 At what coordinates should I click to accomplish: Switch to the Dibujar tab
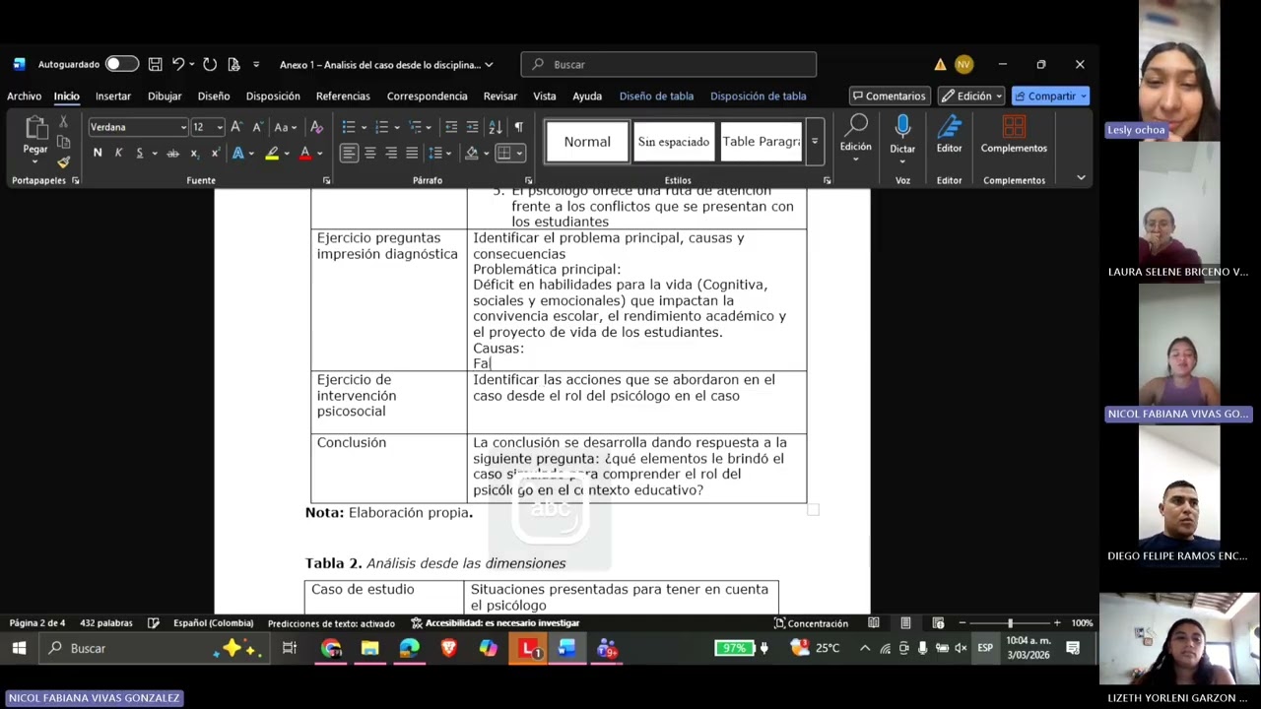click(x=165, y=96)
